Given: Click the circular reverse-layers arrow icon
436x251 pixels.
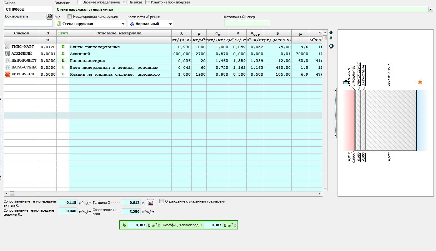Looking at the screenshot, I should click(x=331, y=46).
